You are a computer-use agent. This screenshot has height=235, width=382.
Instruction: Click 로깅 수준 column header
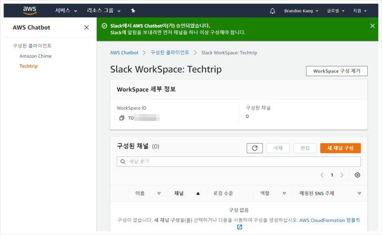coord(223,194)
